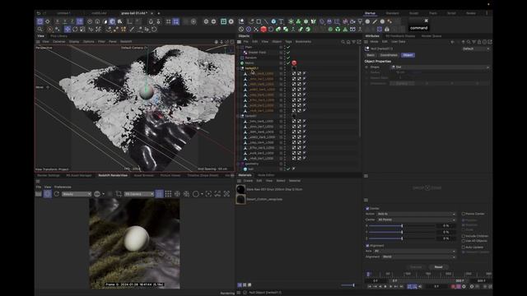Open the Default mode dropdown in Attributes
The height and width of the screenshot is (296, 527).
pos(476,49)
